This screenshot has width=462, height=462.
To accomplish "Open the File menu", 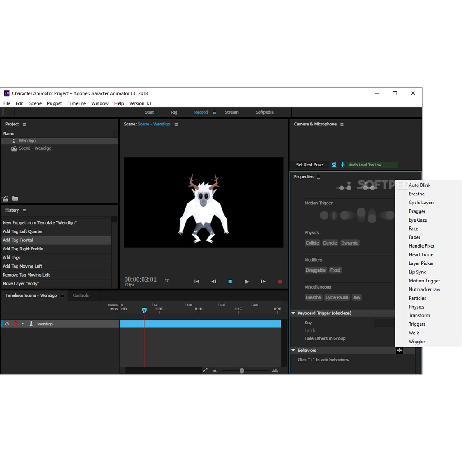I will 7,103.
